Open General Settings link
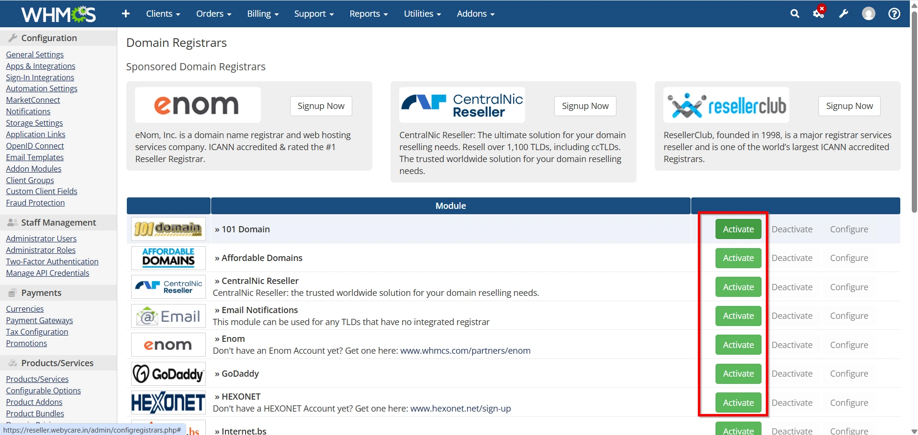Viewport: 918px width, 435px height. point(35,54)
